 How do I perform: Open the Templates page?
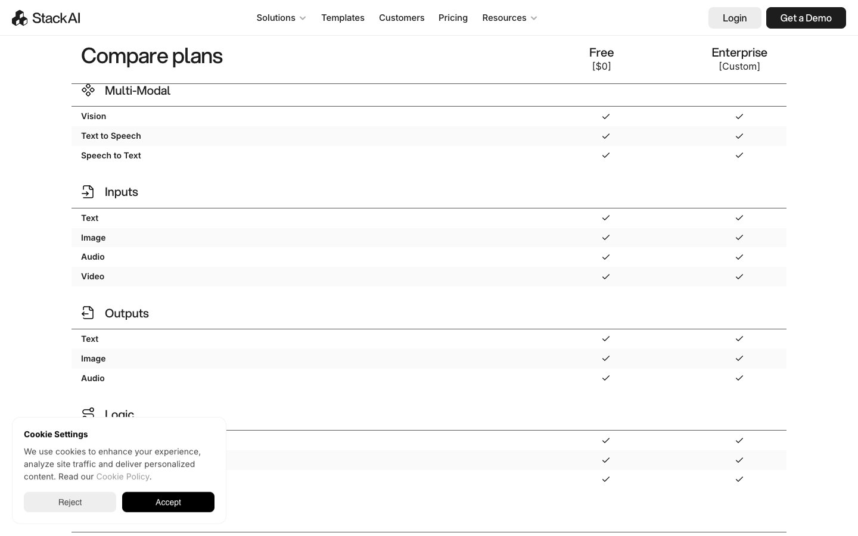tap(343, 18)
